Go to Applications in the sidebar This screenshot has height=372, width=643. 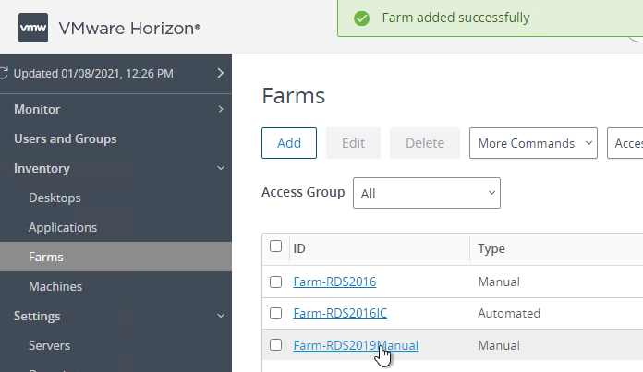(x=63, y=227)
